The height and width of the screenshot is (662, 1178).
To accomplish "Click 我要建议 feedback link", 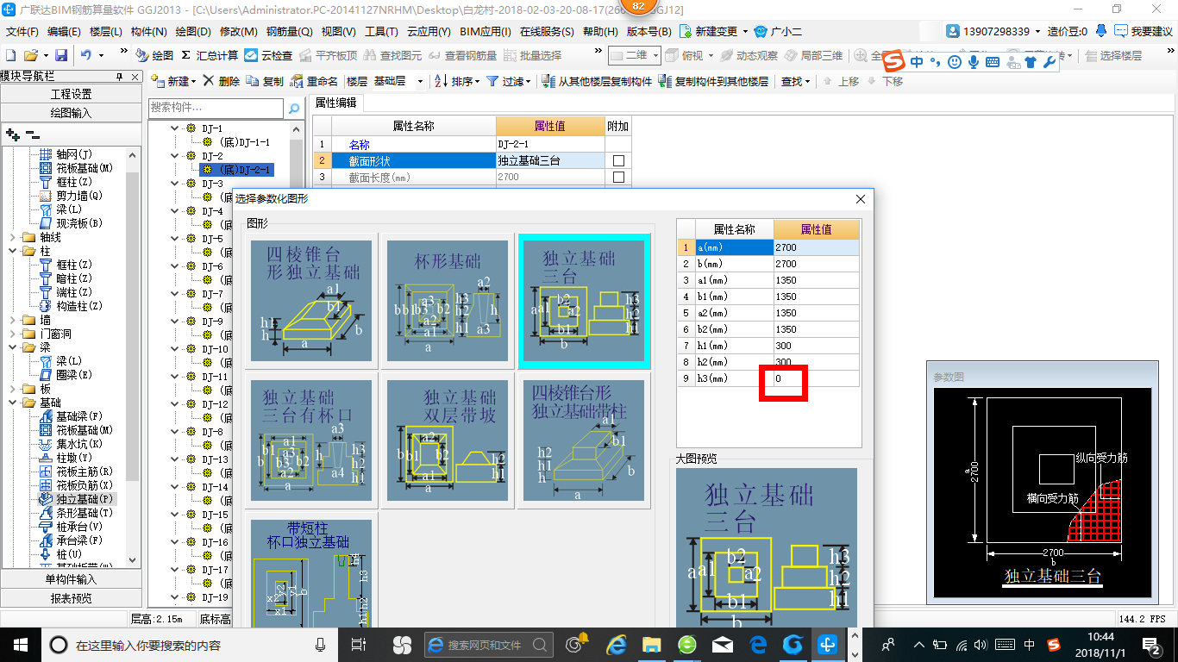I will click(1144, 31).
